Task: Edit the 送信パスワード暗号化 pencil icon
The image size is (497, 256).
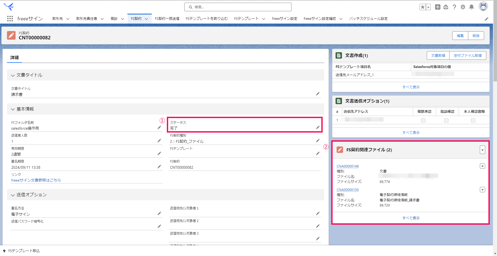Action: click(x=159, y=226)
